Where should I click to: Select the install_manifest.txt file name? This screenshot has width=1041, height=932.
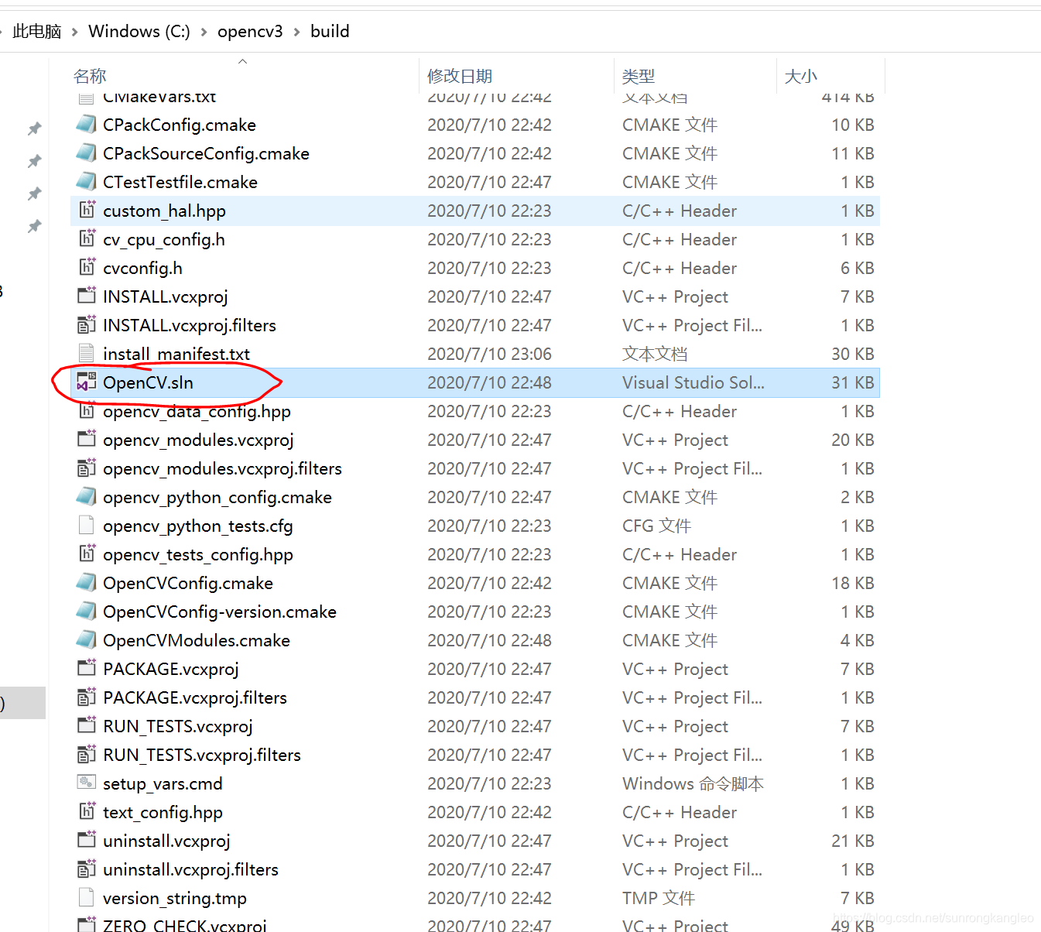click(x=176, y=354)
